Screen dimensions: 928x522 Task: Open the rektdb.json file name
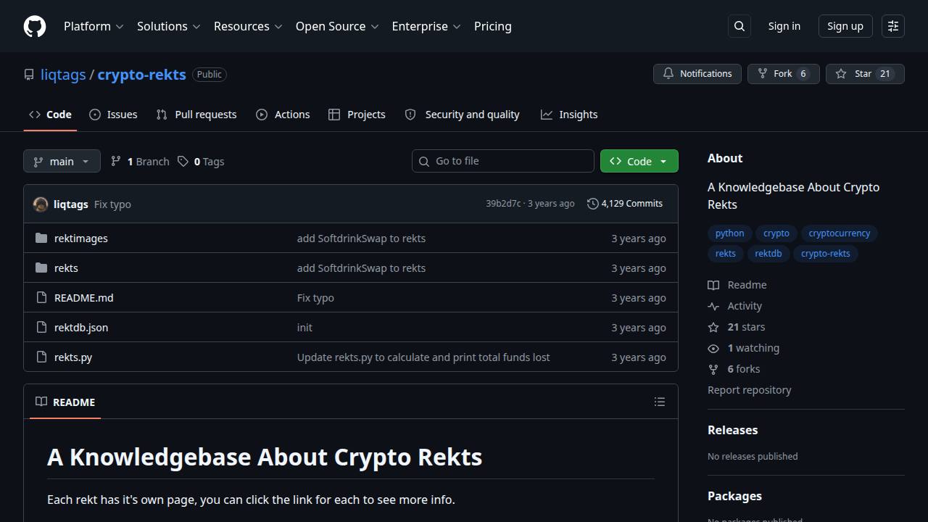point(81,327)
